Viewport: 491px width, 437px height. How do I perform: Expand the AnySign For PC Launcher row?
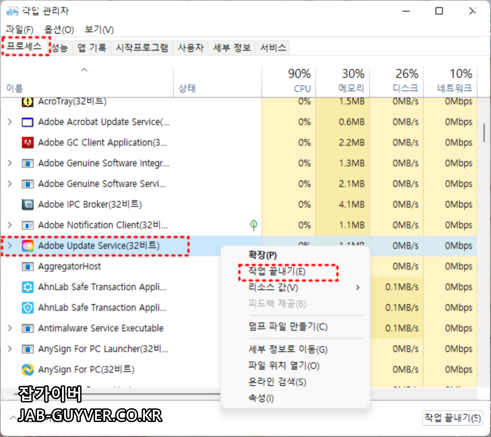tap(10, 349)
